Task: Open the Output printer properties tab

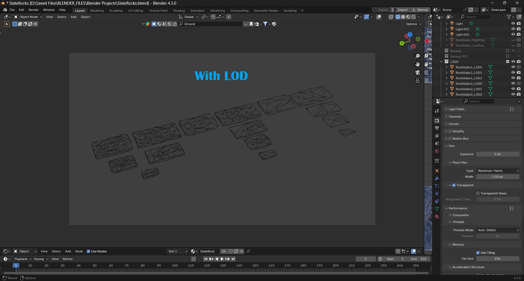Action: tap(437, 128)
